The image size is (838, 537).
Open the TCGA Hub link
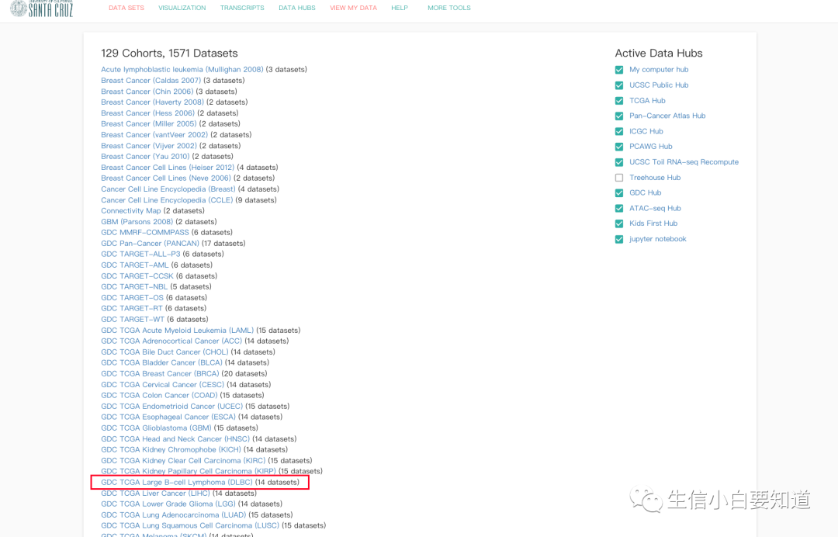click(x=647, y=100)
